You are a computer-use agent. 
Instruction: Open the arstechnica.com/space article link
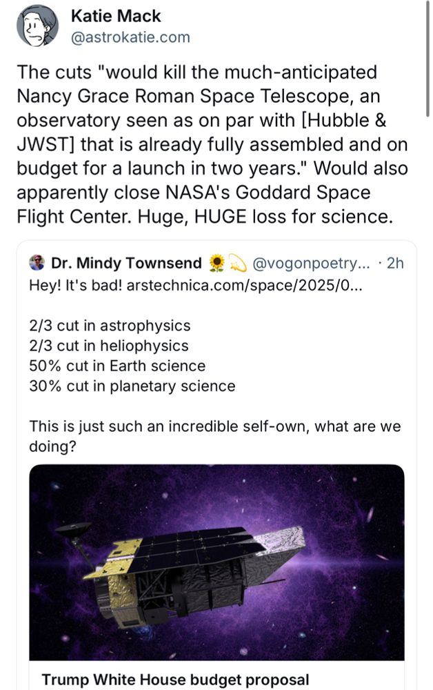tap(244, 286)
